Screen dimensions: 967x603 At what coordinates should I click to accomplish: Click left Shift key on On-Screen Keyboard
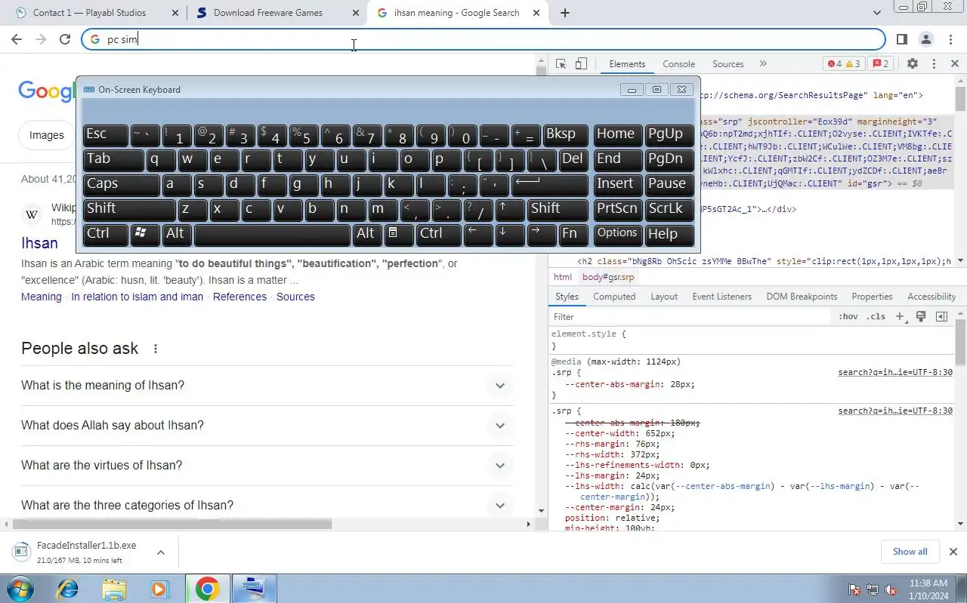(129, 209)
